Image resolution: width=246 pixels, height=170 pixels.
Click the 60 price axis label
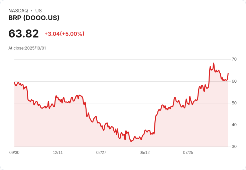point(234,81)
